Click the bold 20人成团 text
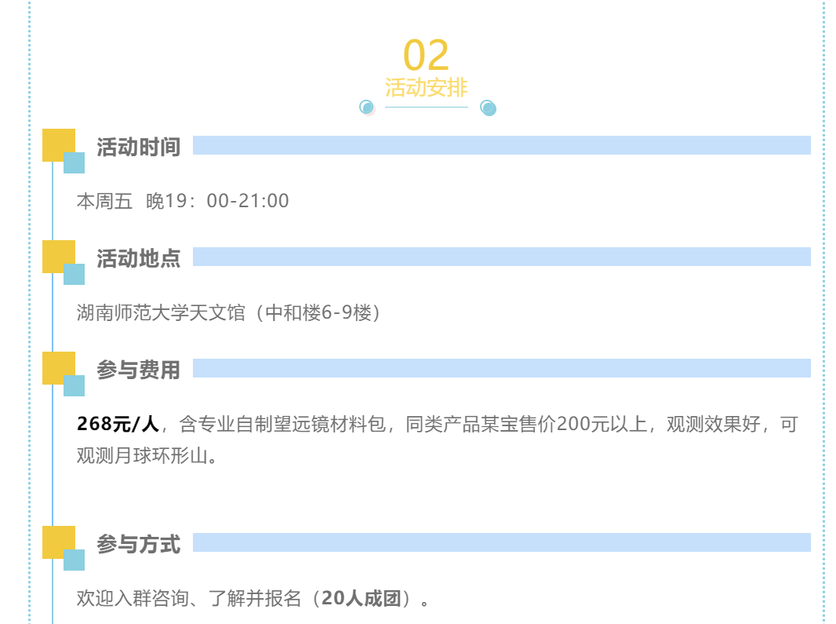 (x=366, y=599)
